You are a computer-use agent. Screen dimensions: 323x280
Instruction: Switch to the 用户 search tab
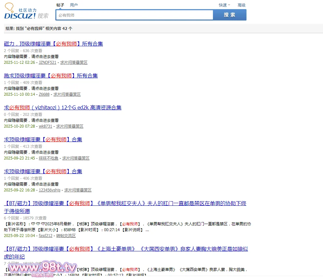click(x=74, y=5)
